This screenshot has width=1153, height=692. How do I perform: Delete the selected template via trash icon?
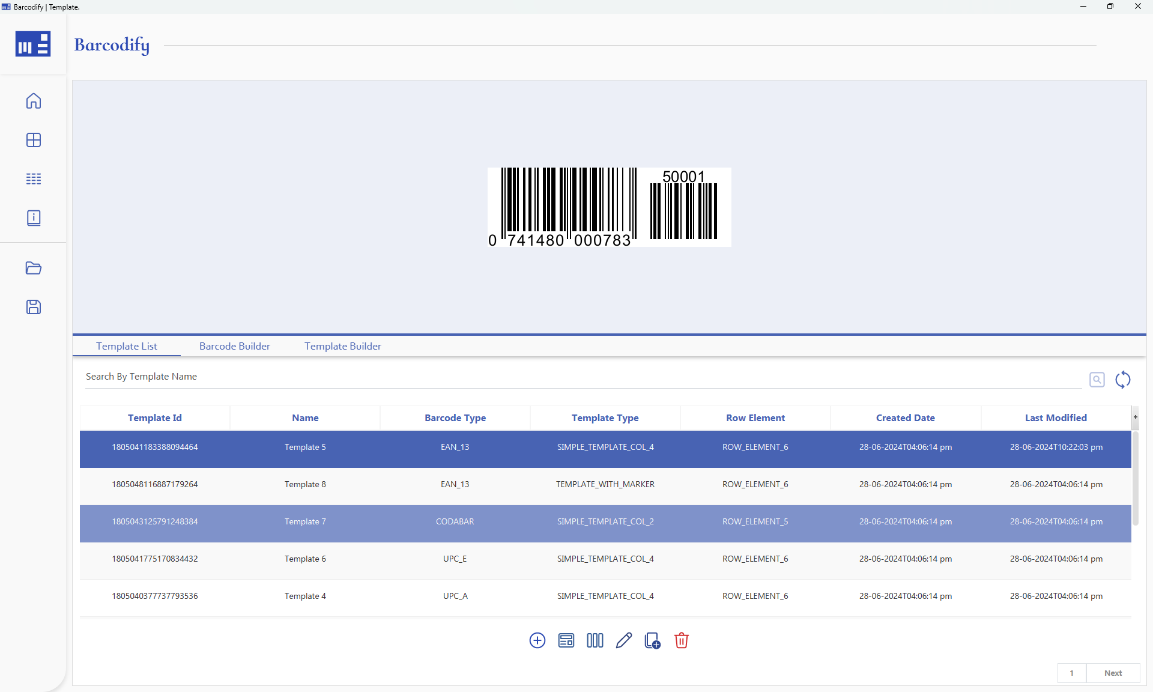(681, 640)
